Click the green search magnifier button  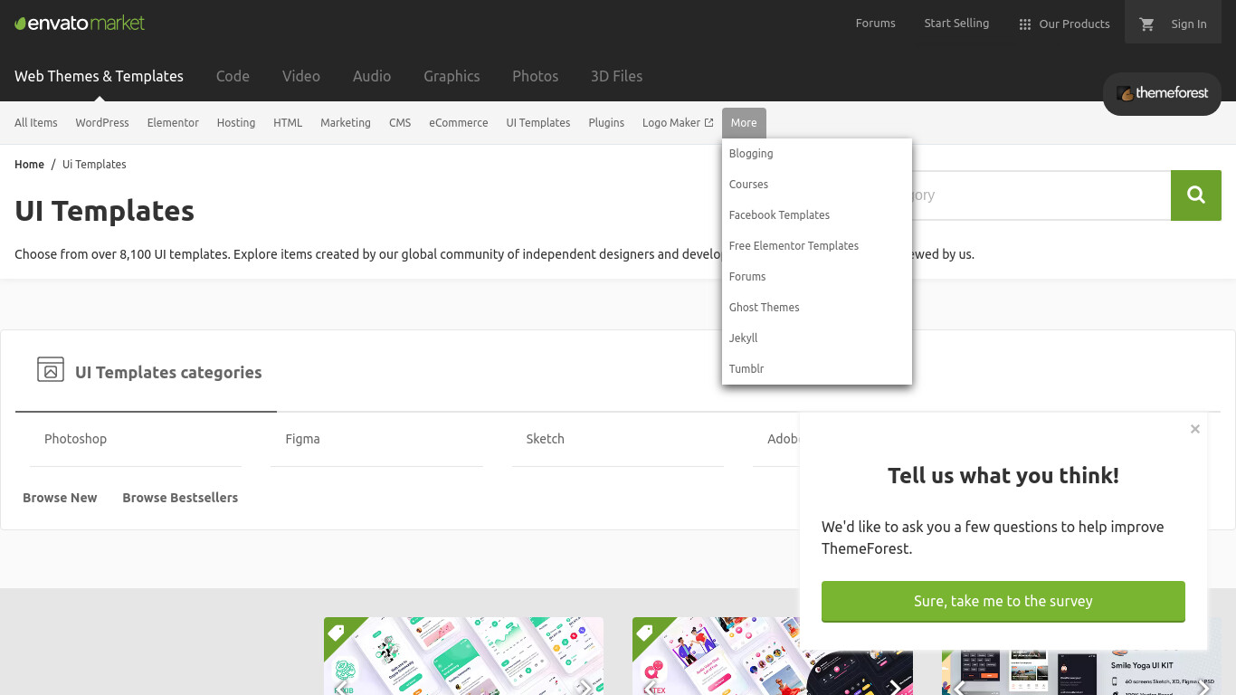(x=1196, y=195)
